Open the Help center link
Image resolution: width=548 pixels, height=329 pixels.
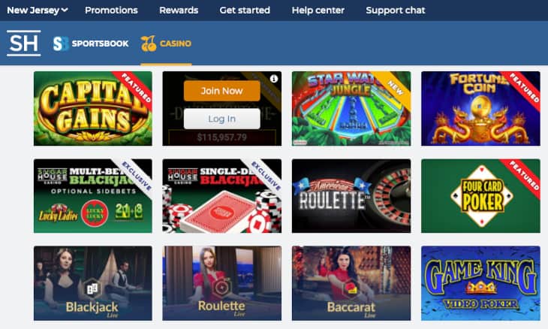click(x=318, y=10)
